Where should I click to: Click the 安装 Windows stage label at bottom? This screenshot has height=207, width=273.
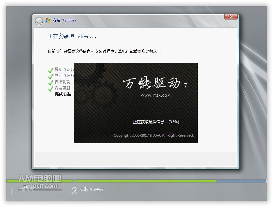pos(92,189)
